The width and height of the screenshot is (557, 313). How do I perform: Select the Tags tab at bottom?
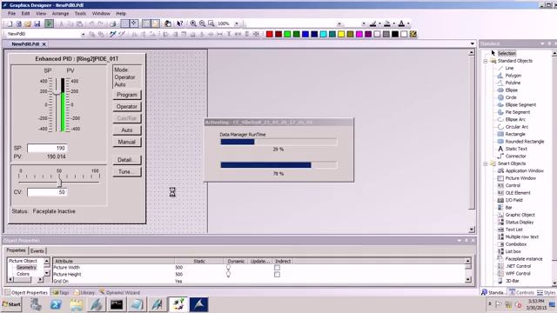(x=61, y=292)
